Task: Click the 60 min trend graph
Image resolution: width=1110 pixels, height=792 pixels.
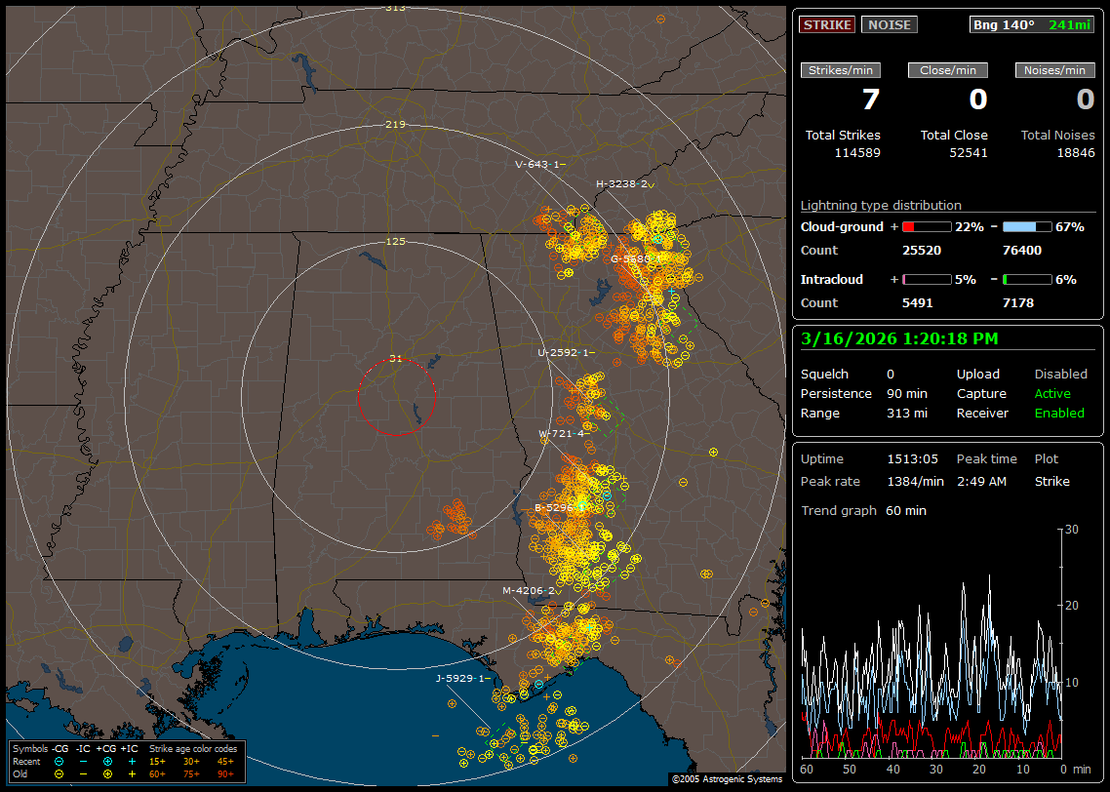Action: click(x=932, y=644)
